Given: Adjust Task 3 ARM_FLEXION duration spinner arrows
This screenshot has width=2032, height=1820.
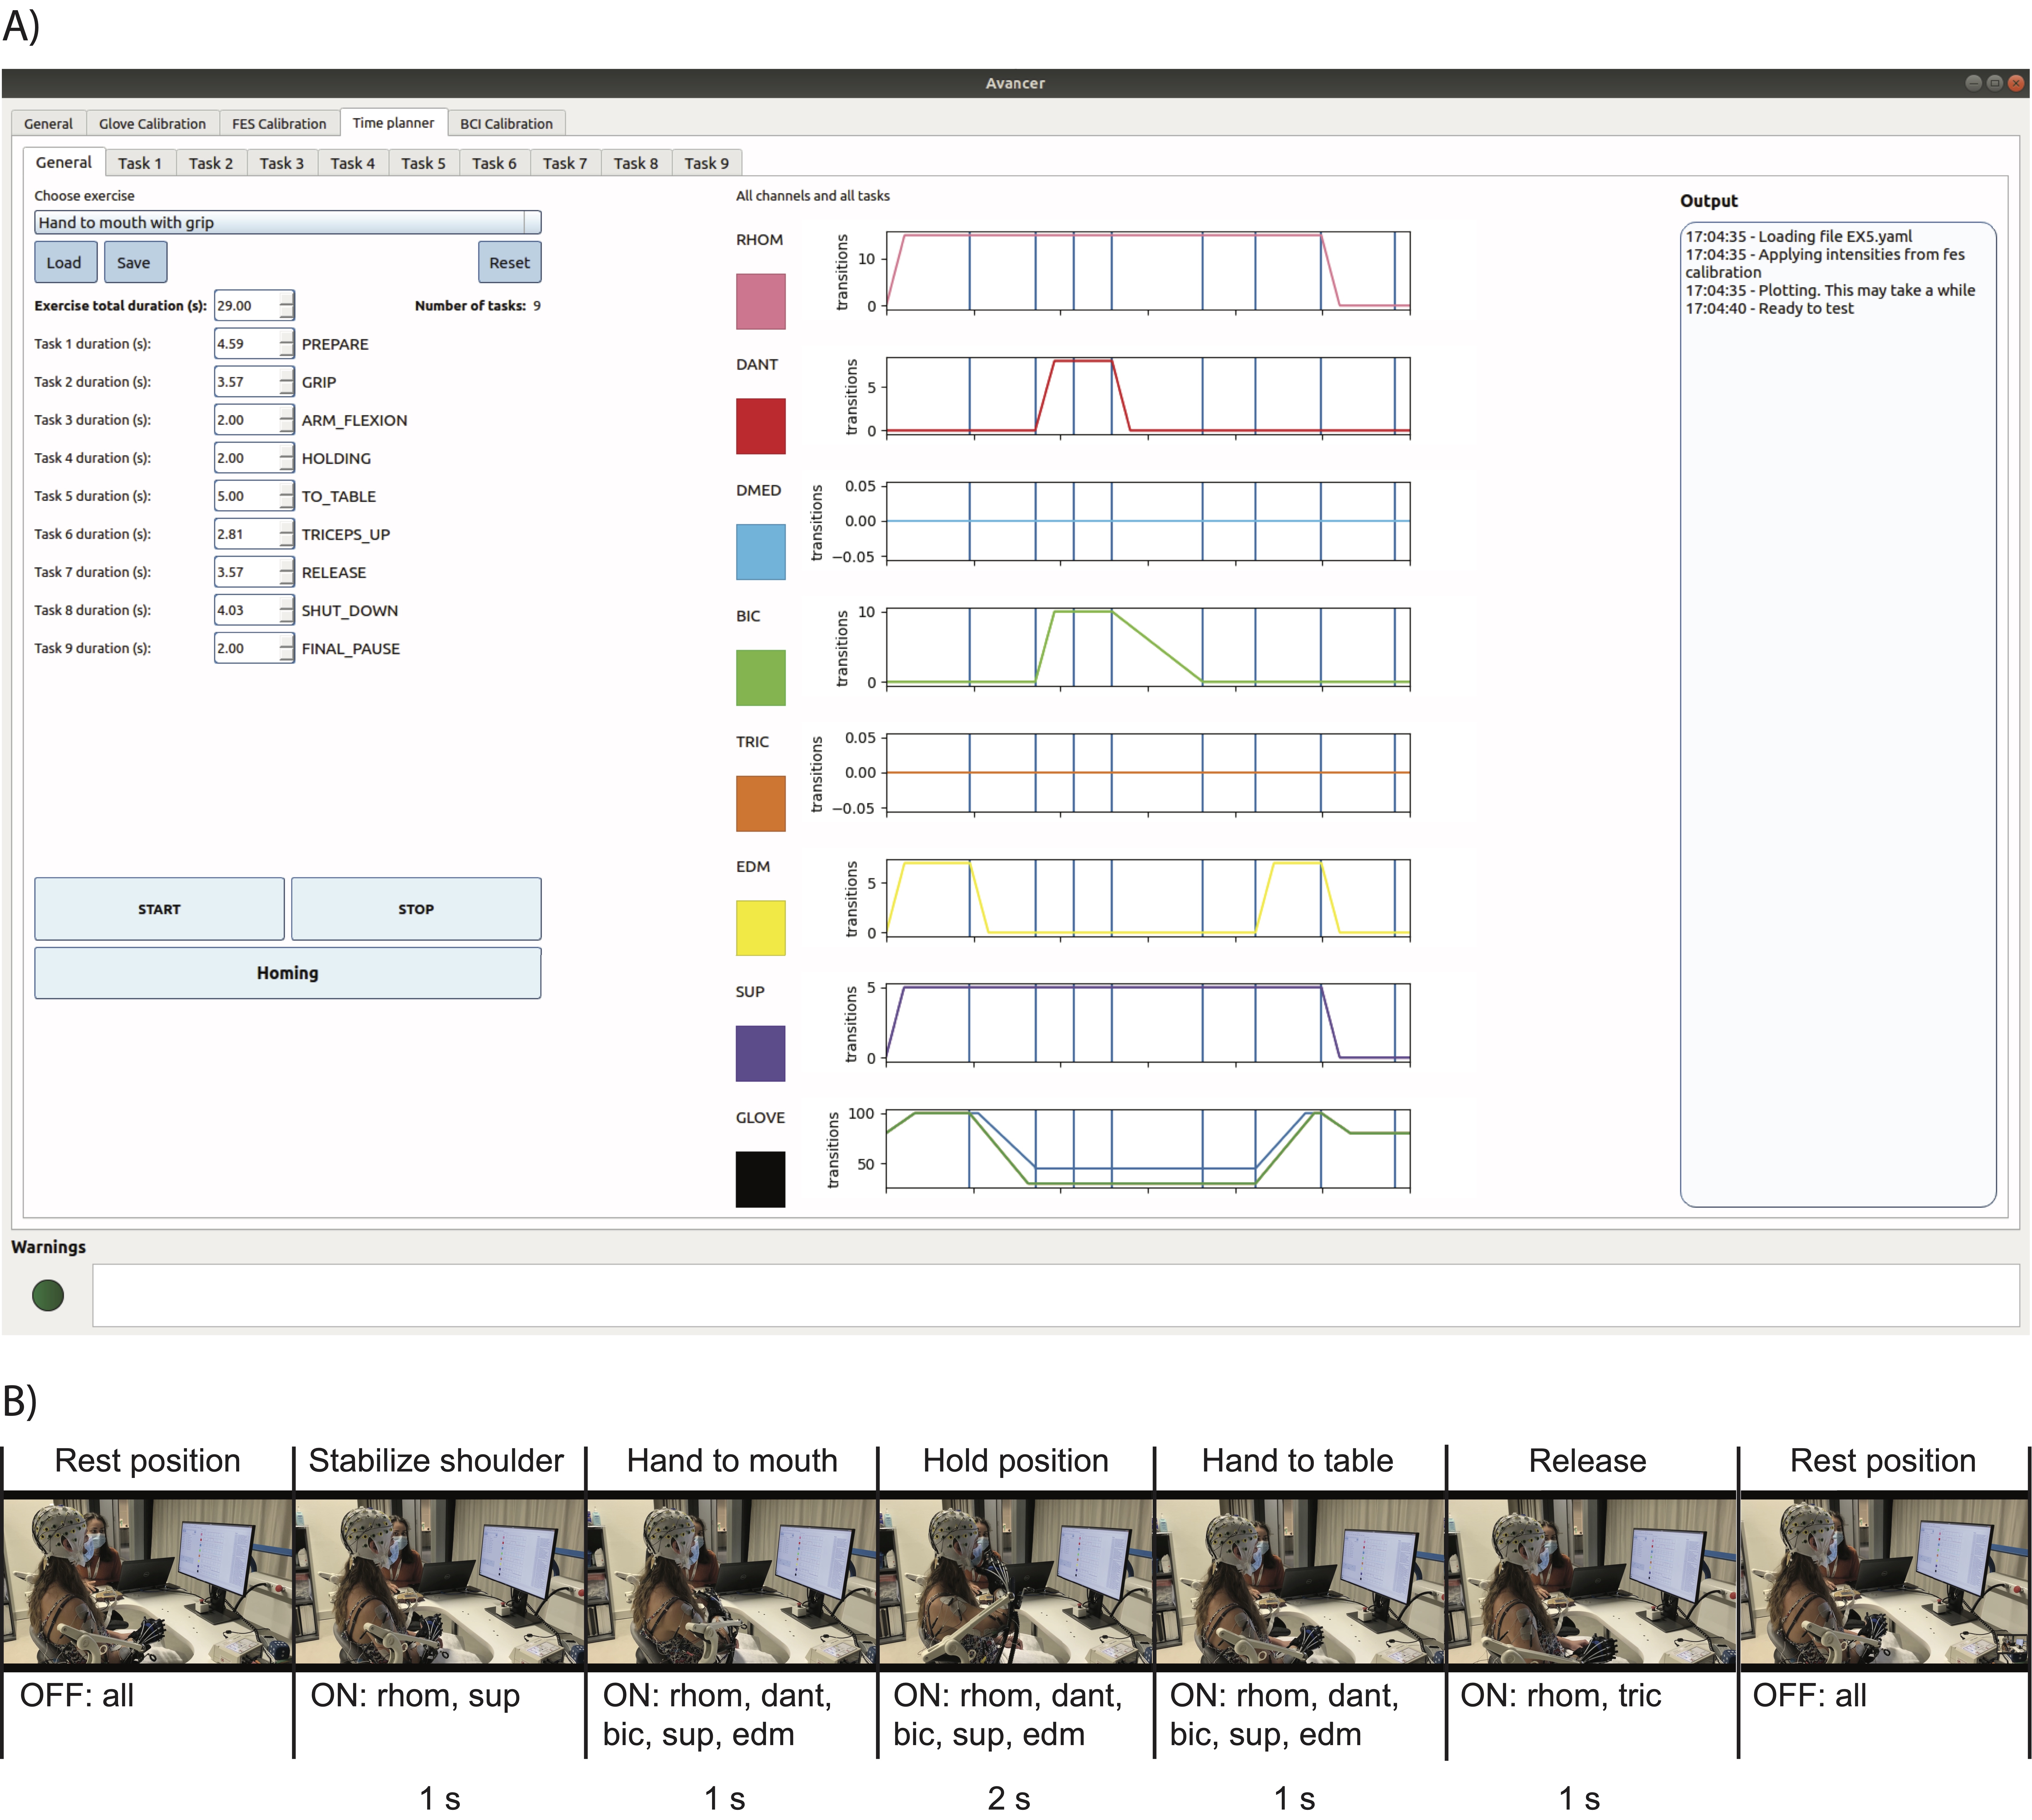Looking at the screenshot, I should [287, 420].
